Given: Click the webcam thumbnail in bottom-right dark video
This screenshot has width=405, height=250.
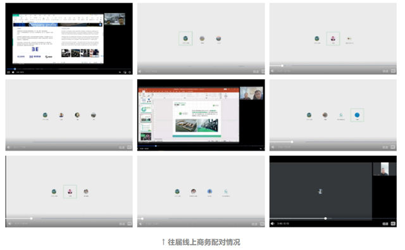Looking at the screenshot, I should point(384,169).
